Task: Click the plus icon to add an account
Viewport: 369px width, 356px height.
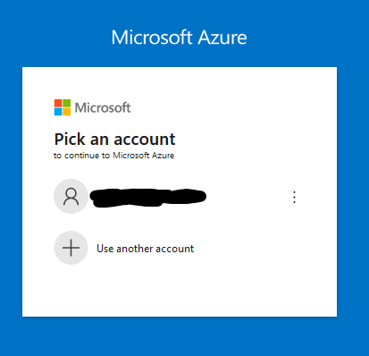Action: tap(71, 248)
